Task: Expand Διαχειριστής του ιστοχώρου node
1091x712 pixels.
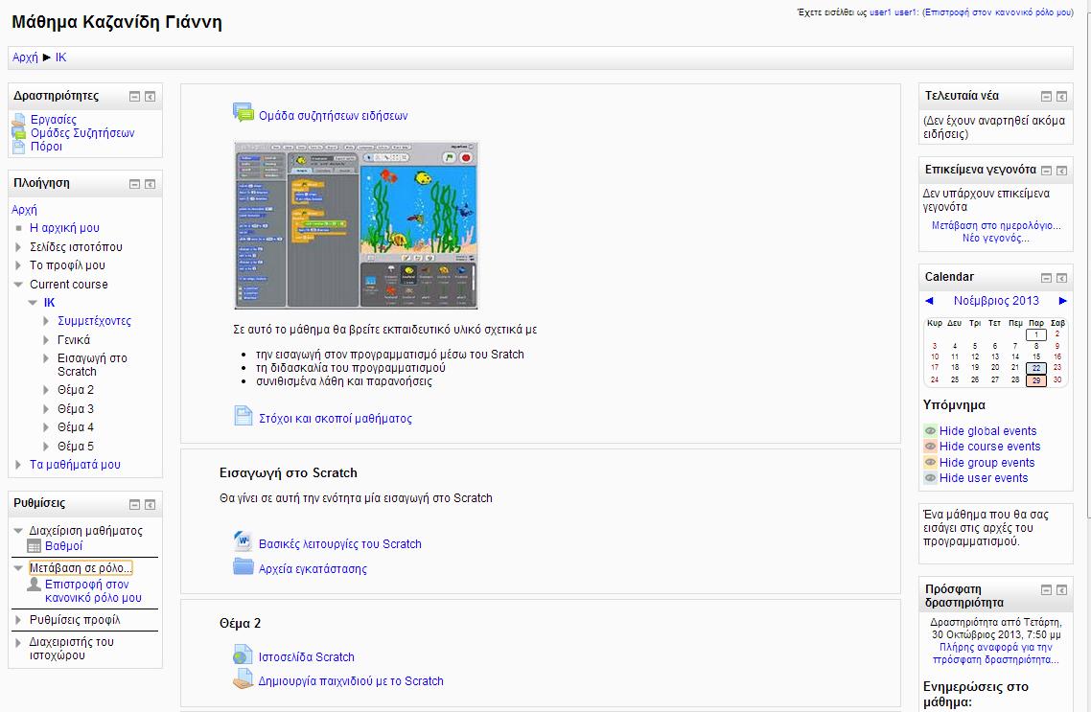Action: point(19,642)
